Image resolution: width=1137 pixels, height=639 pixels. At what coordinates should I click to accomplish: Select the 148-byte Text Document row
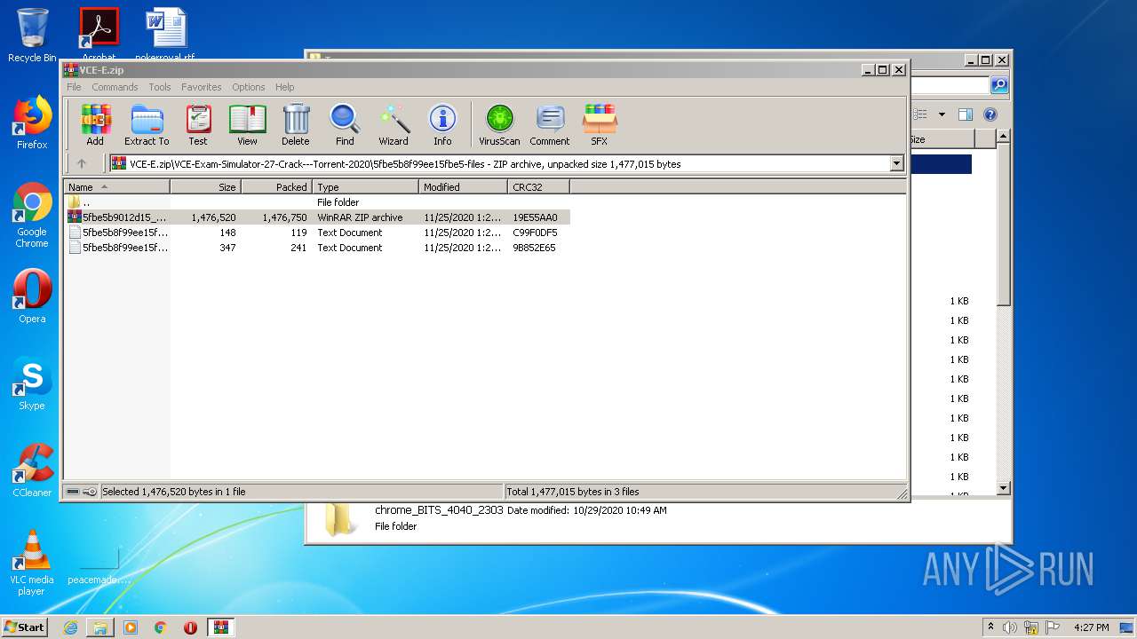click(317, 233)
